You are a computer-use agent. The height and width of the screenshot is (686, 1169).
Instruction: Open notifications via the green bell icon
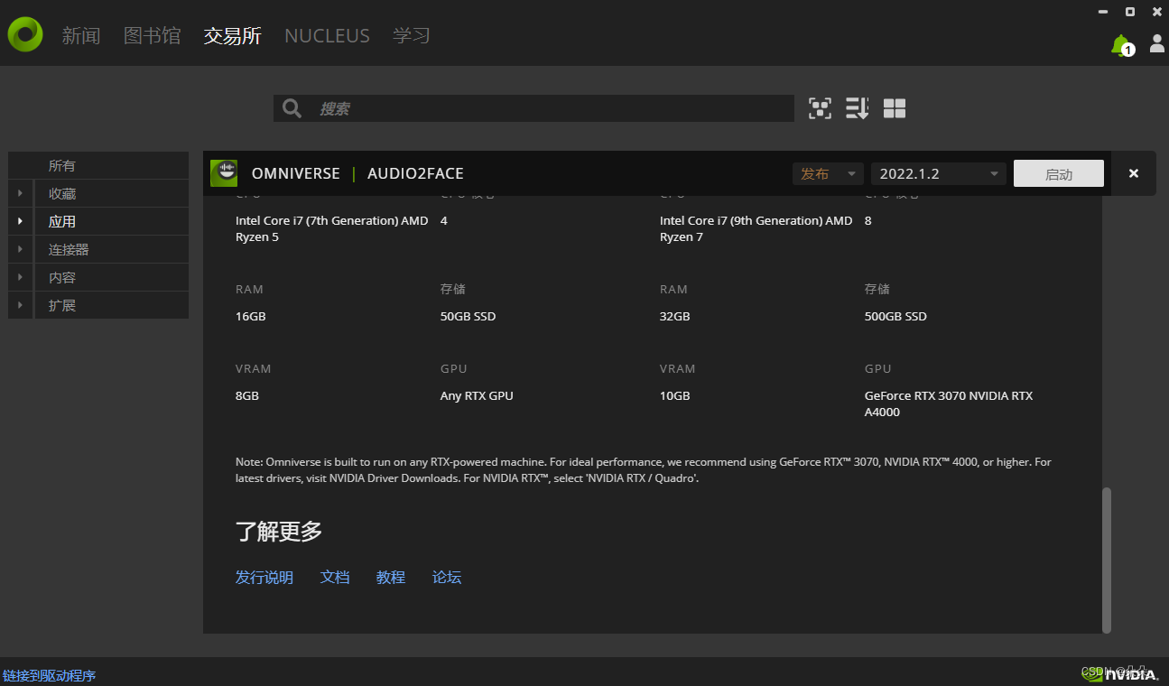coord(1120,43)
